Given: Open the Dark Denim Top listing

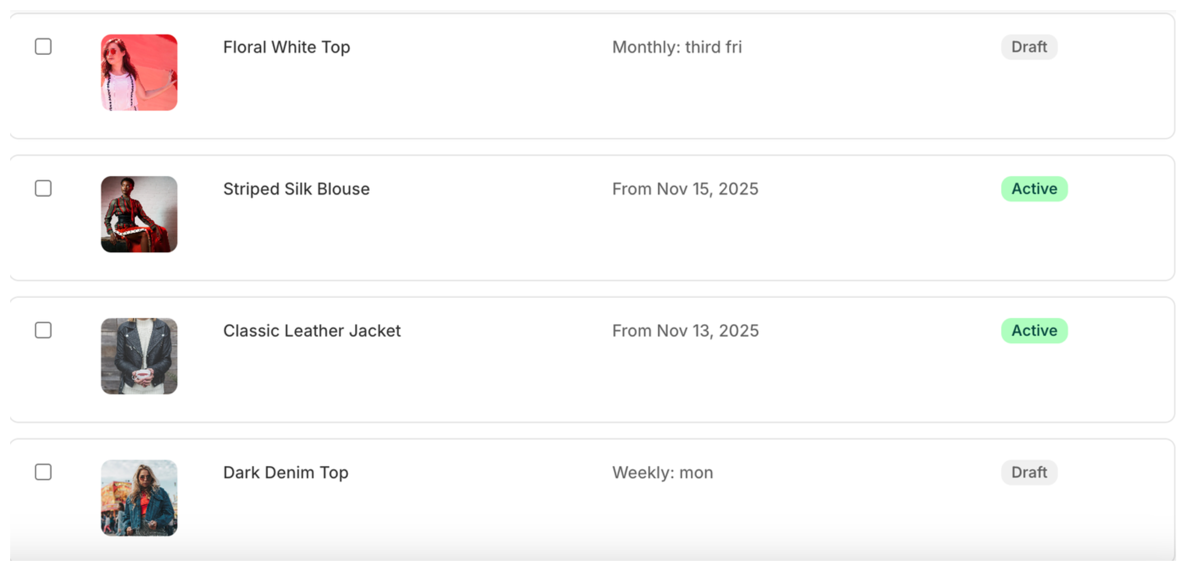Looking at the screenshot, I should click(285, 472).
